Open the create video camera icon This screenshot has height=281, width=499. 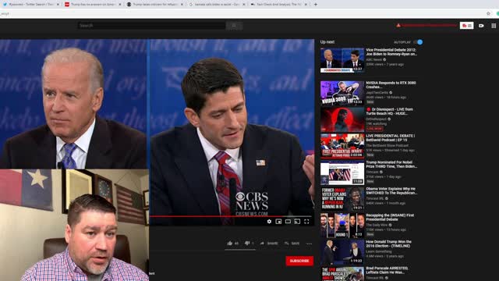click(481, 26)
